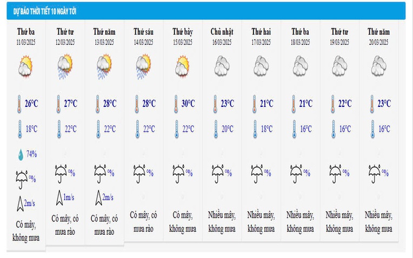The image size is (413, 258).
Task: Click 'Nhiều mây, không mưa' under 16/03/2025
Action: click(x=222, y=222)
